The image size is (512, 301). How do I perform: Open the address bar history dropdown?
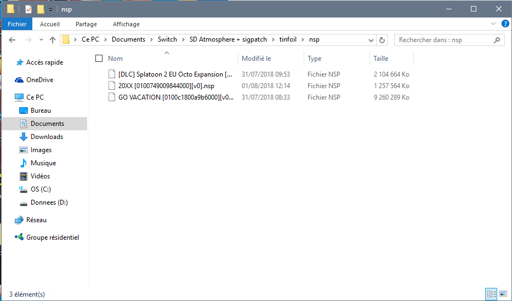[371, 40]
